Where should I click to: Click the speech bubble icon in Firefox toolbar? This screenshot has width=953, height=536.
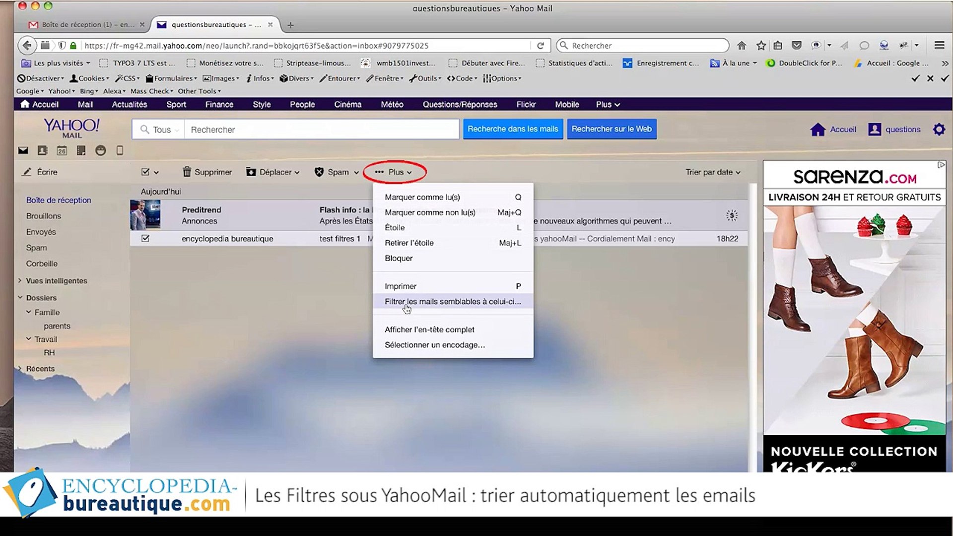tap(864, 46)
